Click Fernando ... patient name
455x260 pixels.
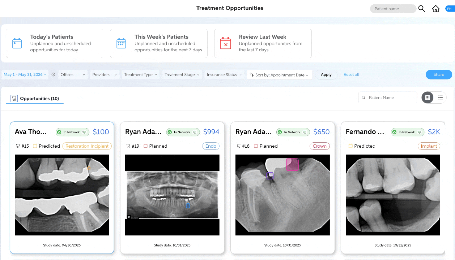[365, 132]
